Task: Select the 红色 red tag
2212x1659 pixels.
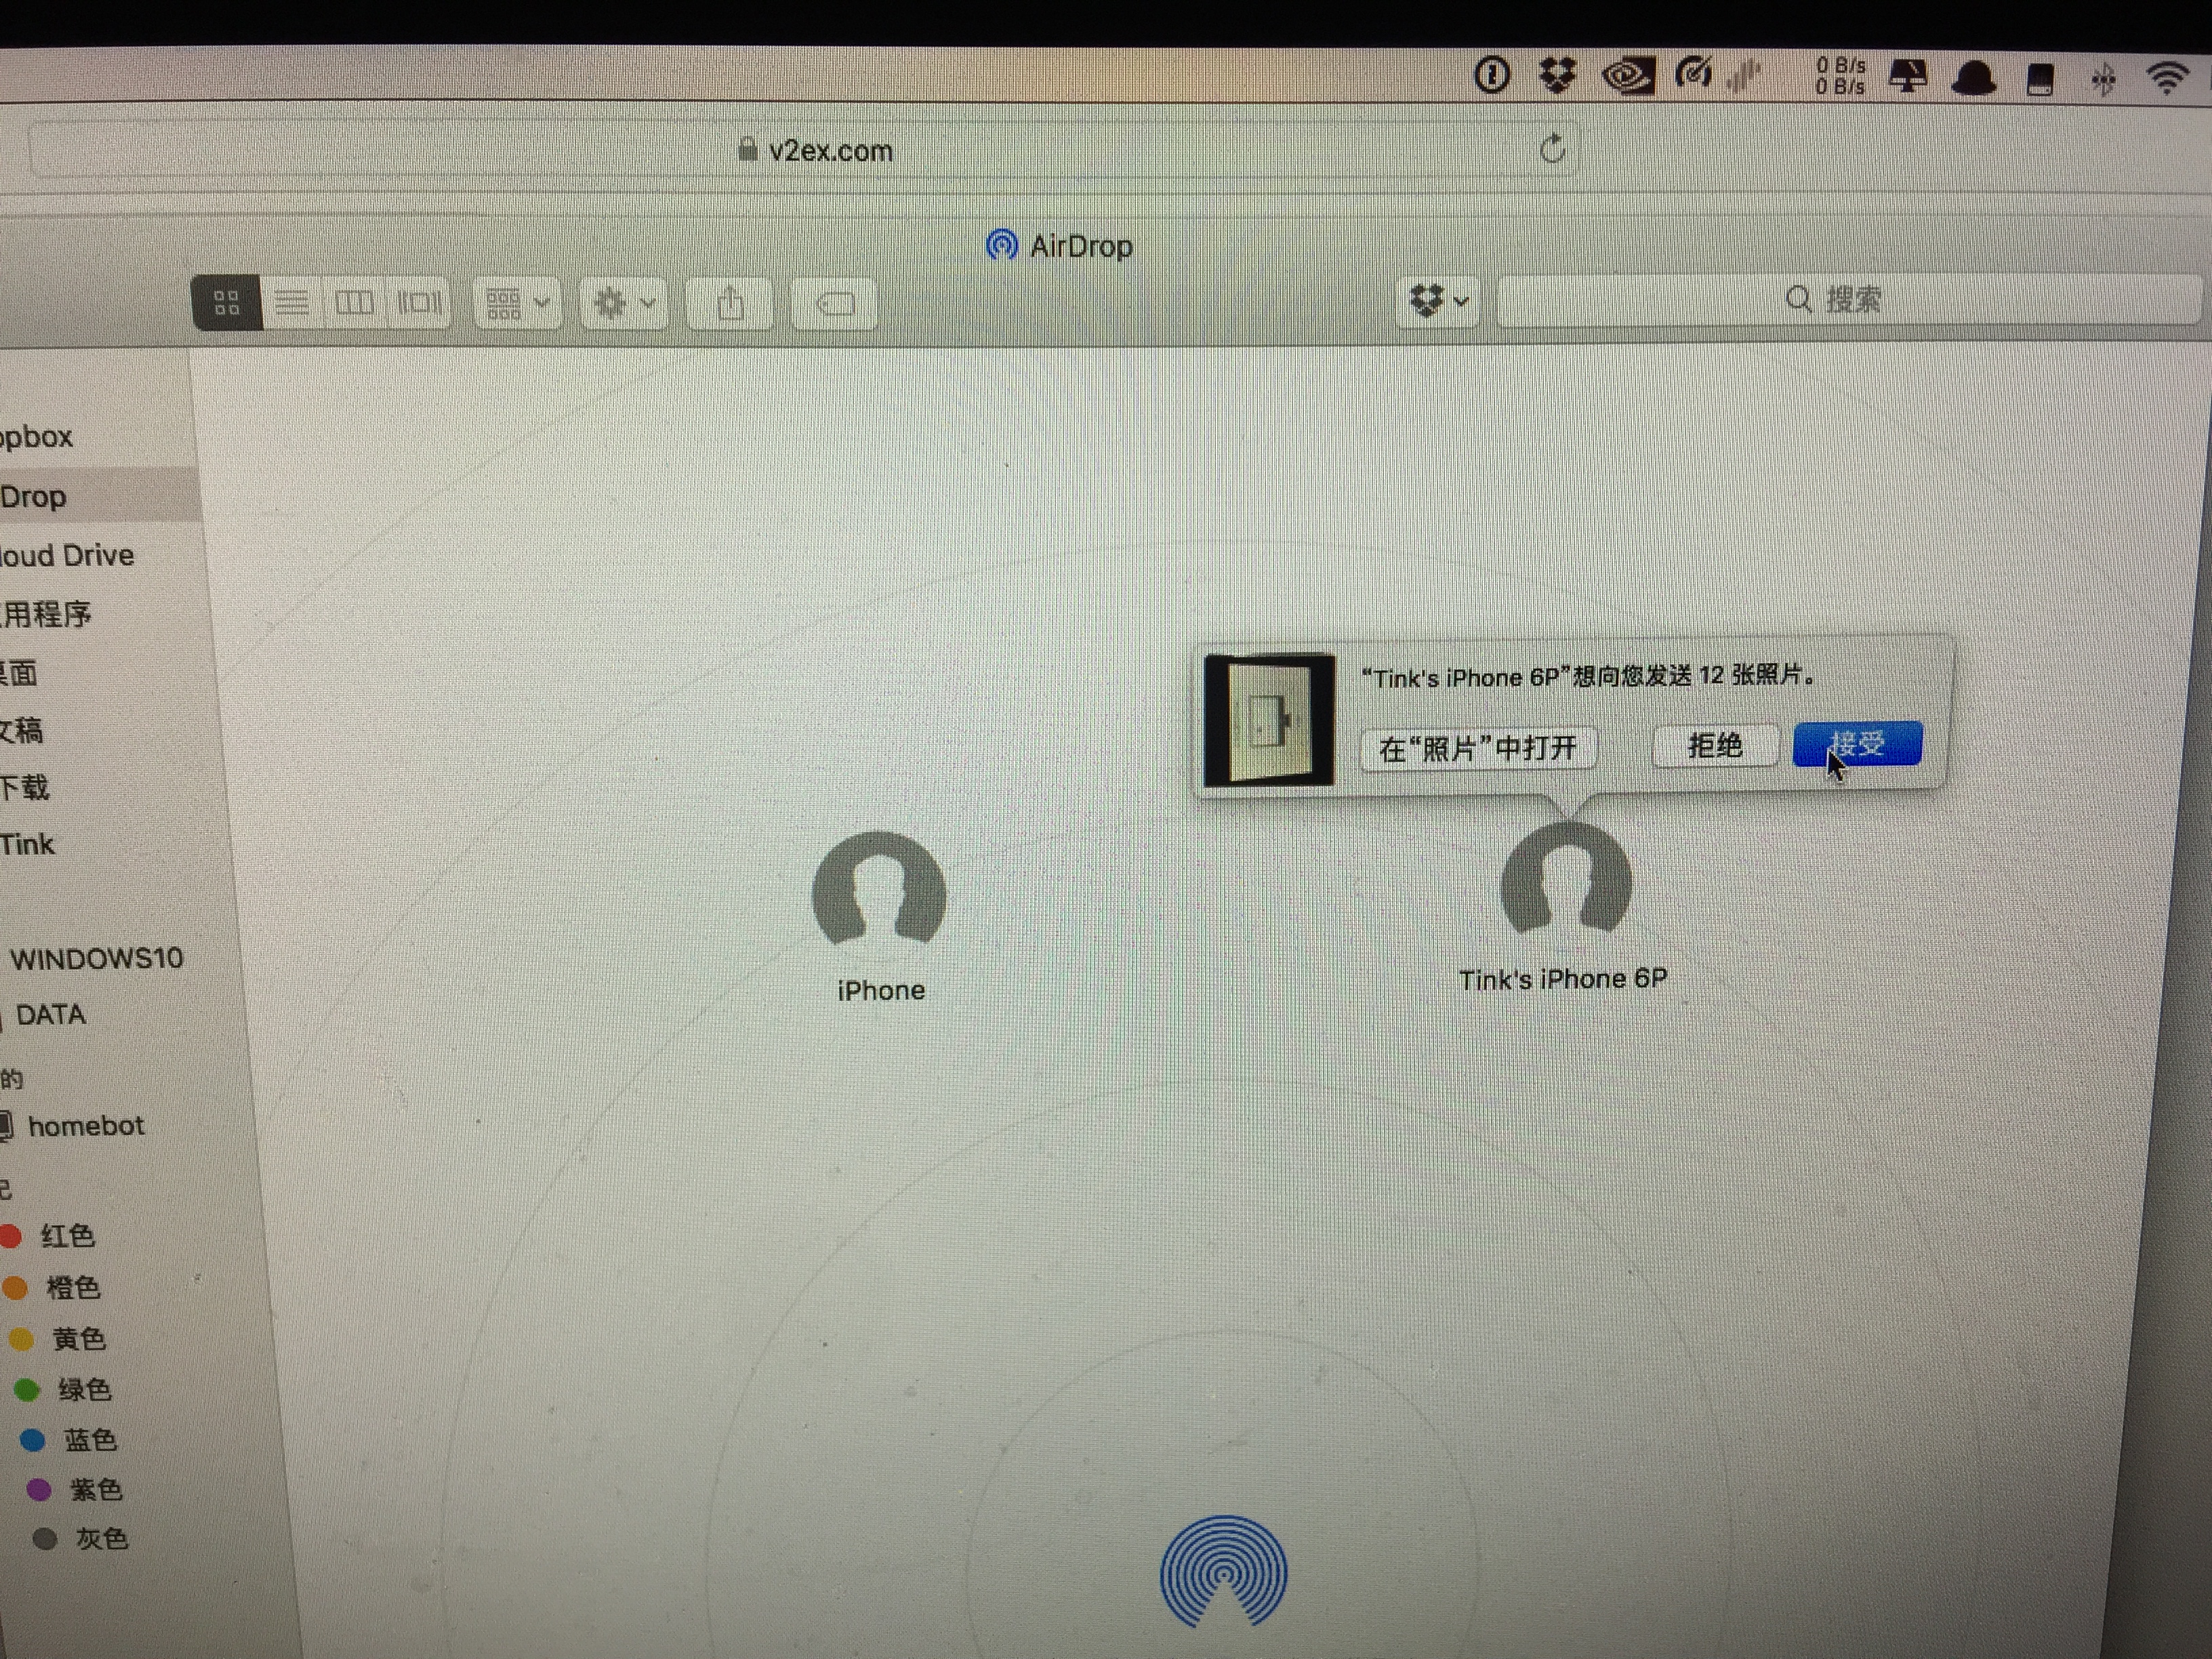Action: [x=66, y=1236]
